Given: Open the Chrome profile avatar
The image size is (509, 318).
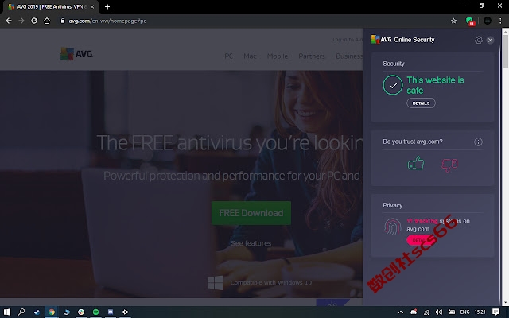Looking at the screenshot, I should 488,21.
